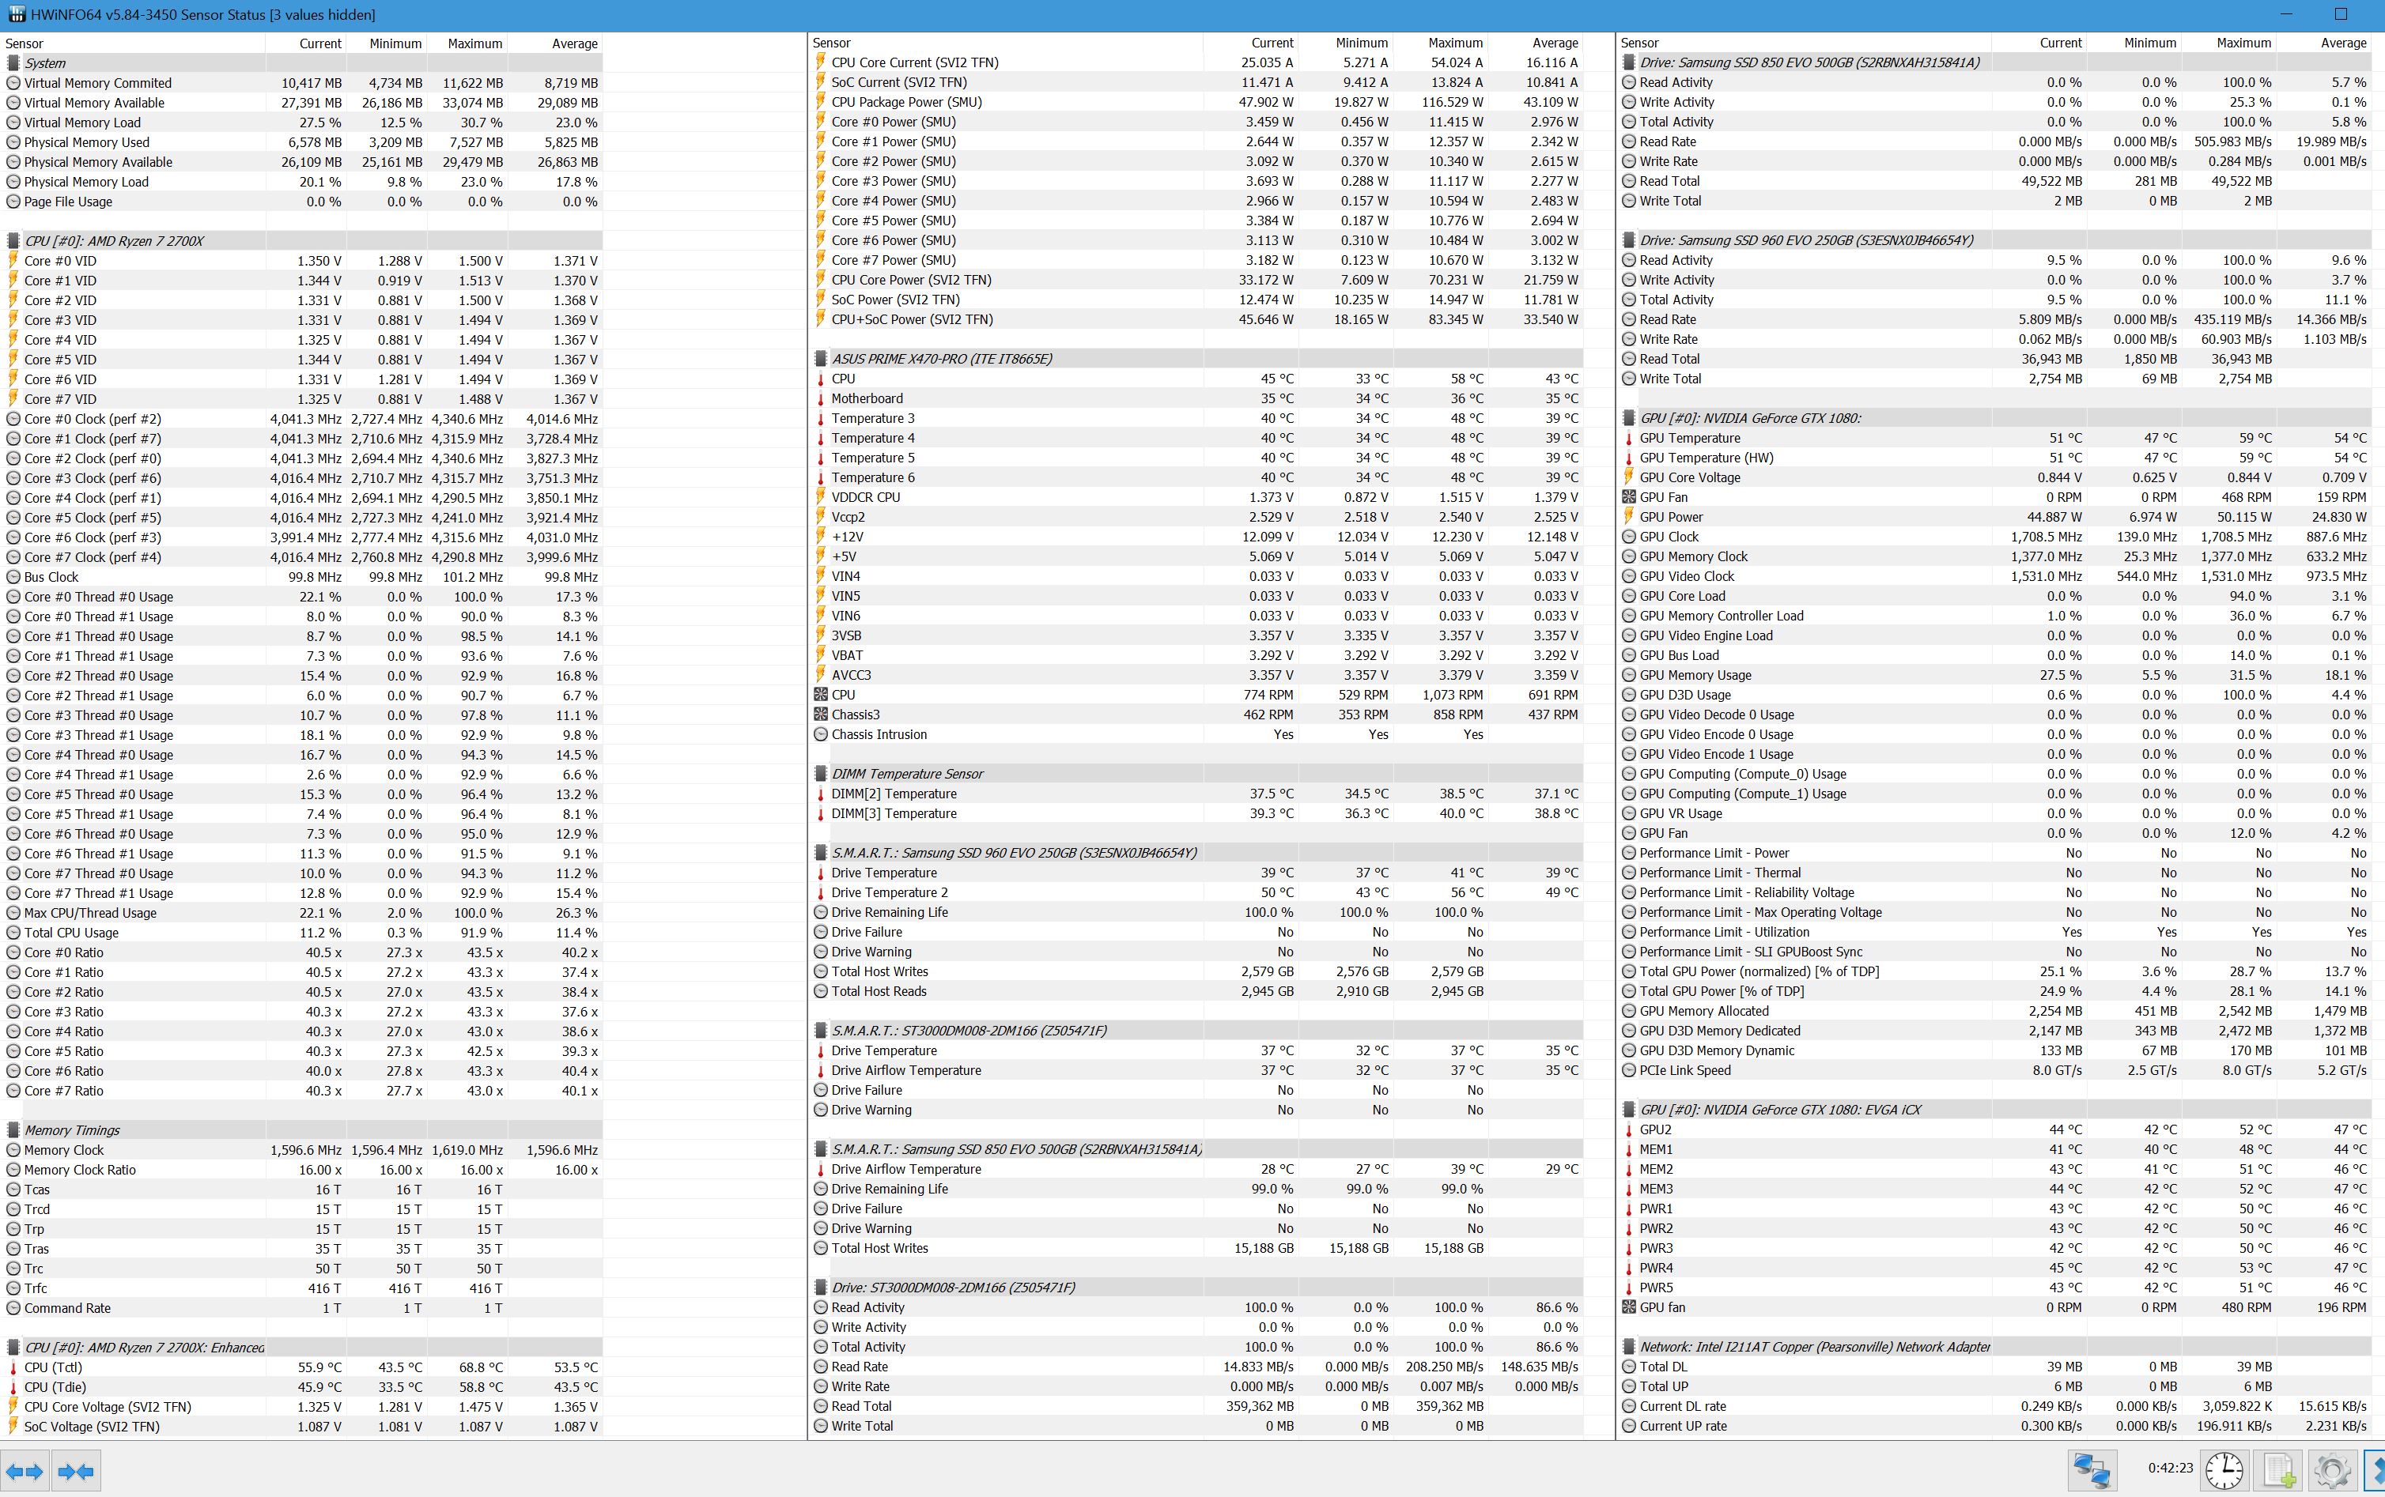The image size is (2385, 1497).
Task: Click the thermometer icon next to CPU (Tctl)
Action: (13, 1367)
